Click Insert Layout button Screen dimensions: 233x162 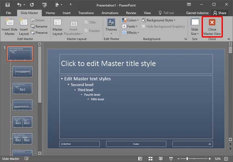point(24,27)
